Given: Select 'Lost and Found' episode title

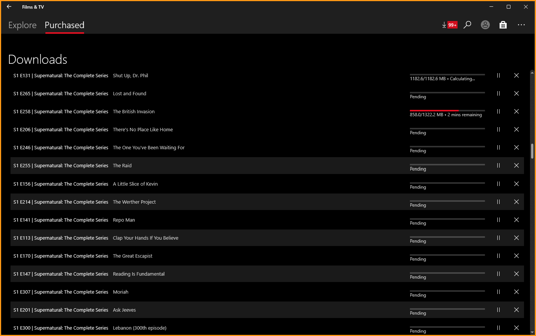Looking at the screenshot, I should 129,93.
